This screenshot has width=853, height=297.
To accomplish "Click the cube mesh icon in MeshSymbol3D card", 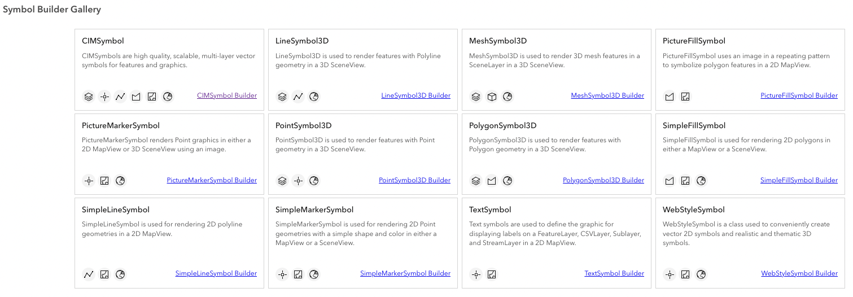I will point(492,97).
